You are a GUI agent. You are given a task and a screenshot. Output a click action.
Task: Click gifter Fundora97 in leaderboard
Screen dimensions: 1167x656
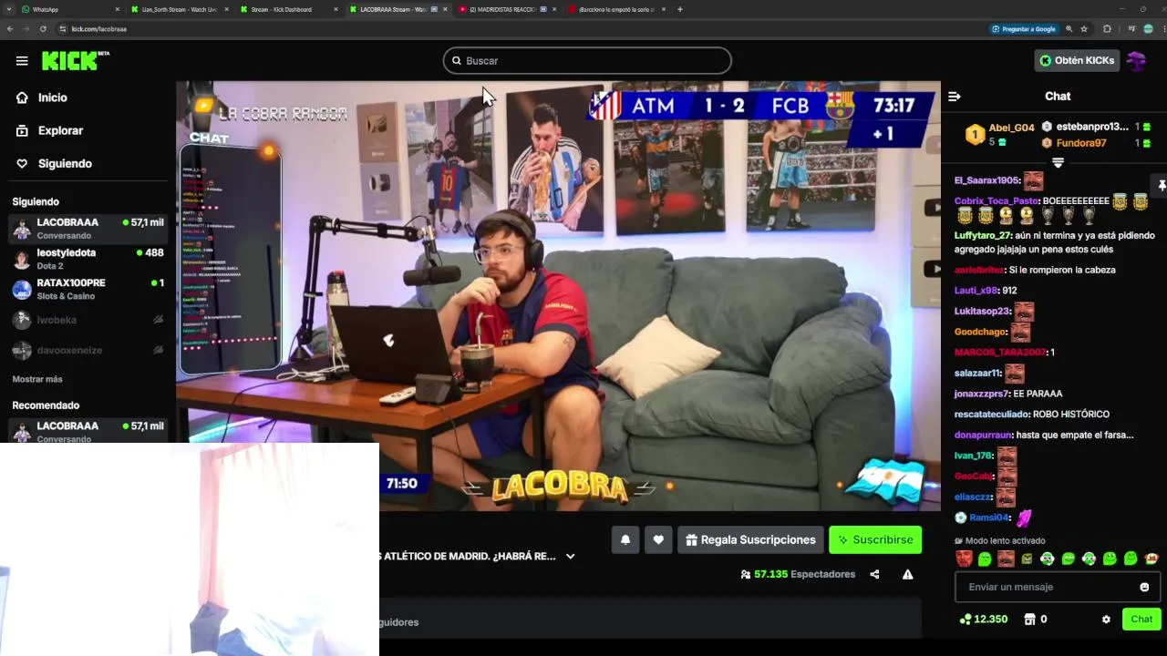tap(1080, 143)
